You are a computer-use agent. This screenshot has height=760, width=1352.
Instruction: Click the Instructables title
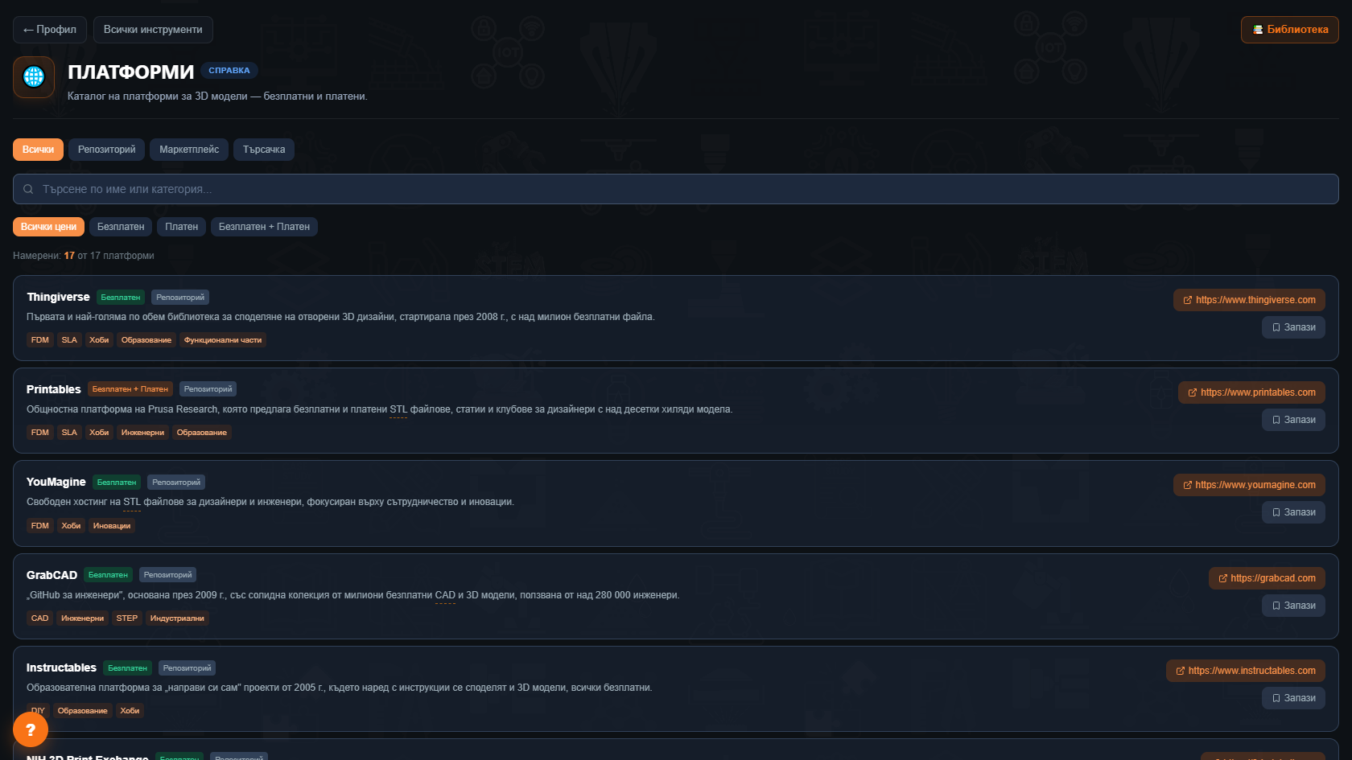click(x=61, y=668)
